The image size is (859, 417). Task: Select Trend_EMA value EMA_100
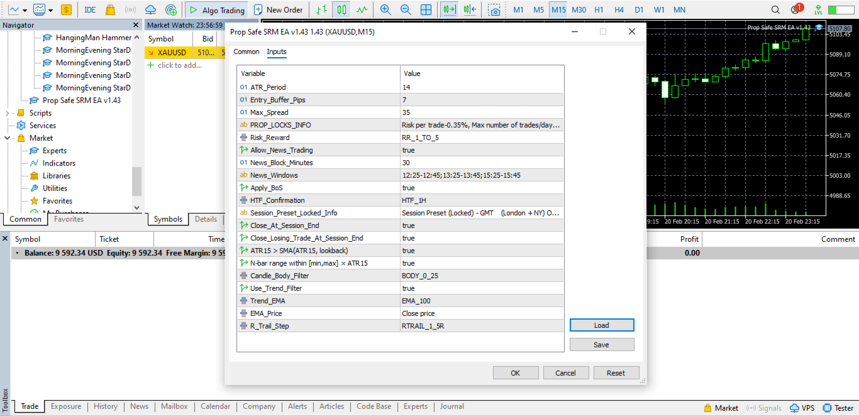pyautogui.click(x=482, y=301)
